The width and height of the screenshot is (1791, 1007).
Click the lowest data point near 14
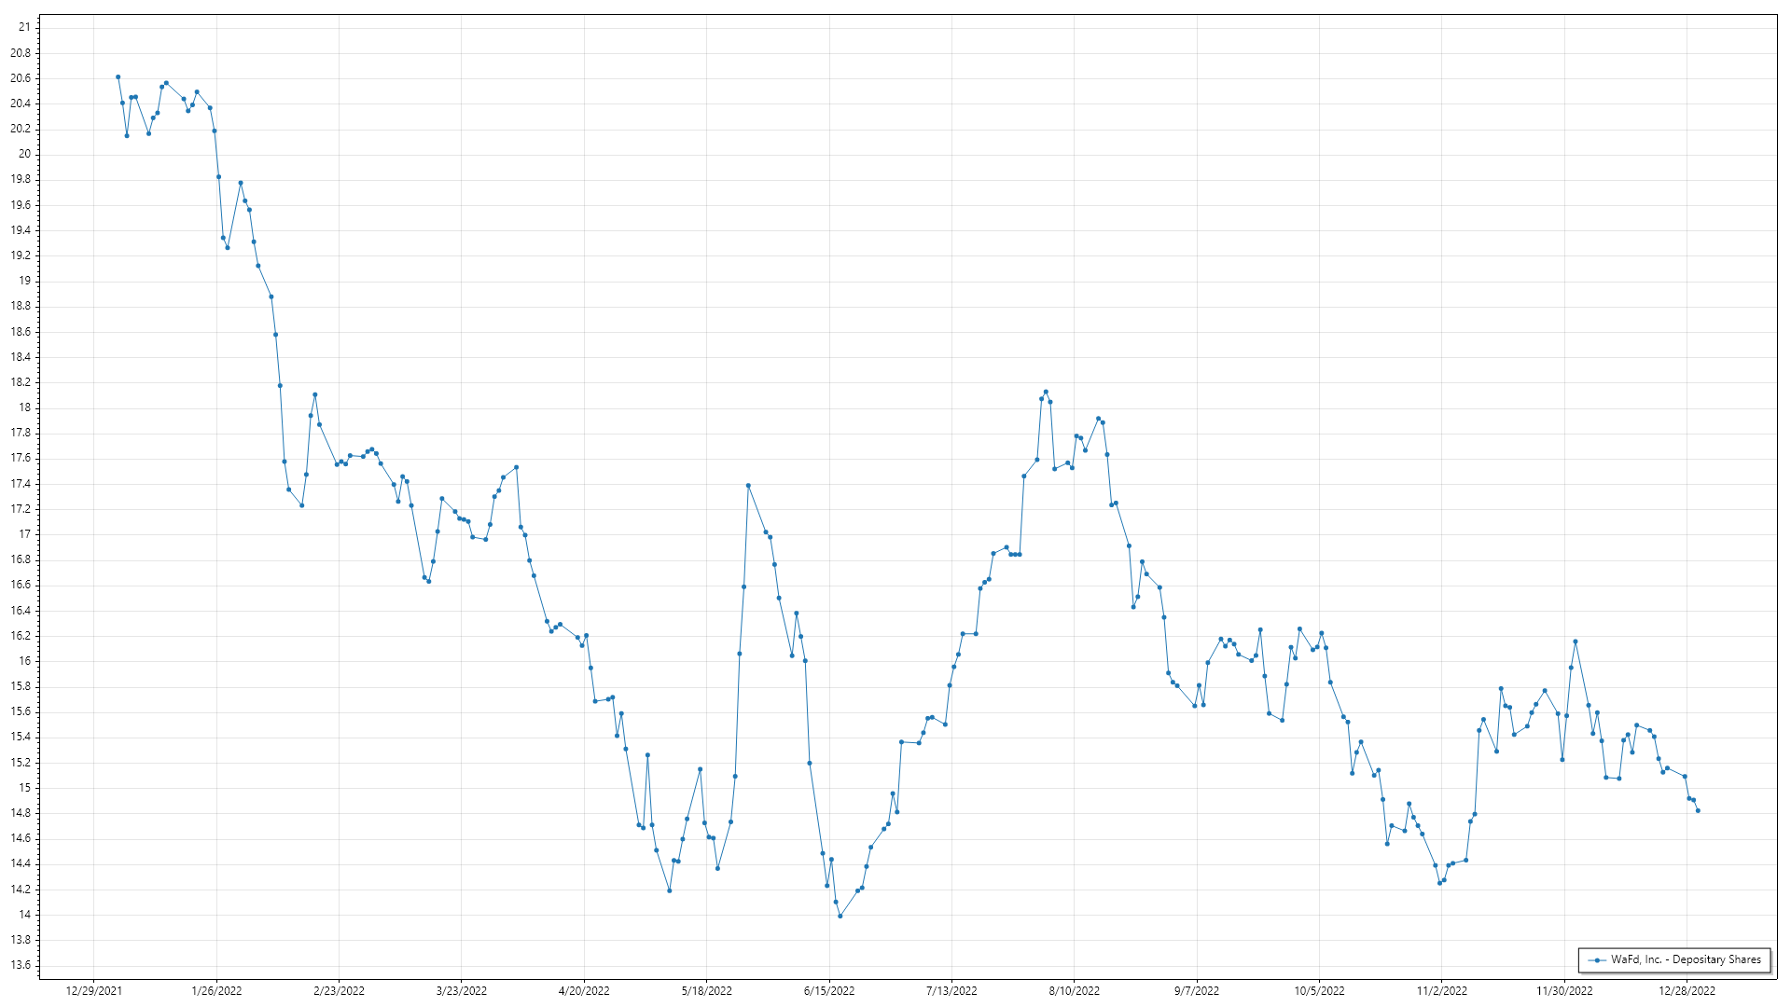click(x=840, y=916)
